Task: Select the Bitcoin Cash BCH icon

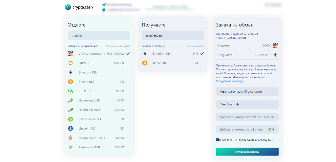Action: pos(70,119)
